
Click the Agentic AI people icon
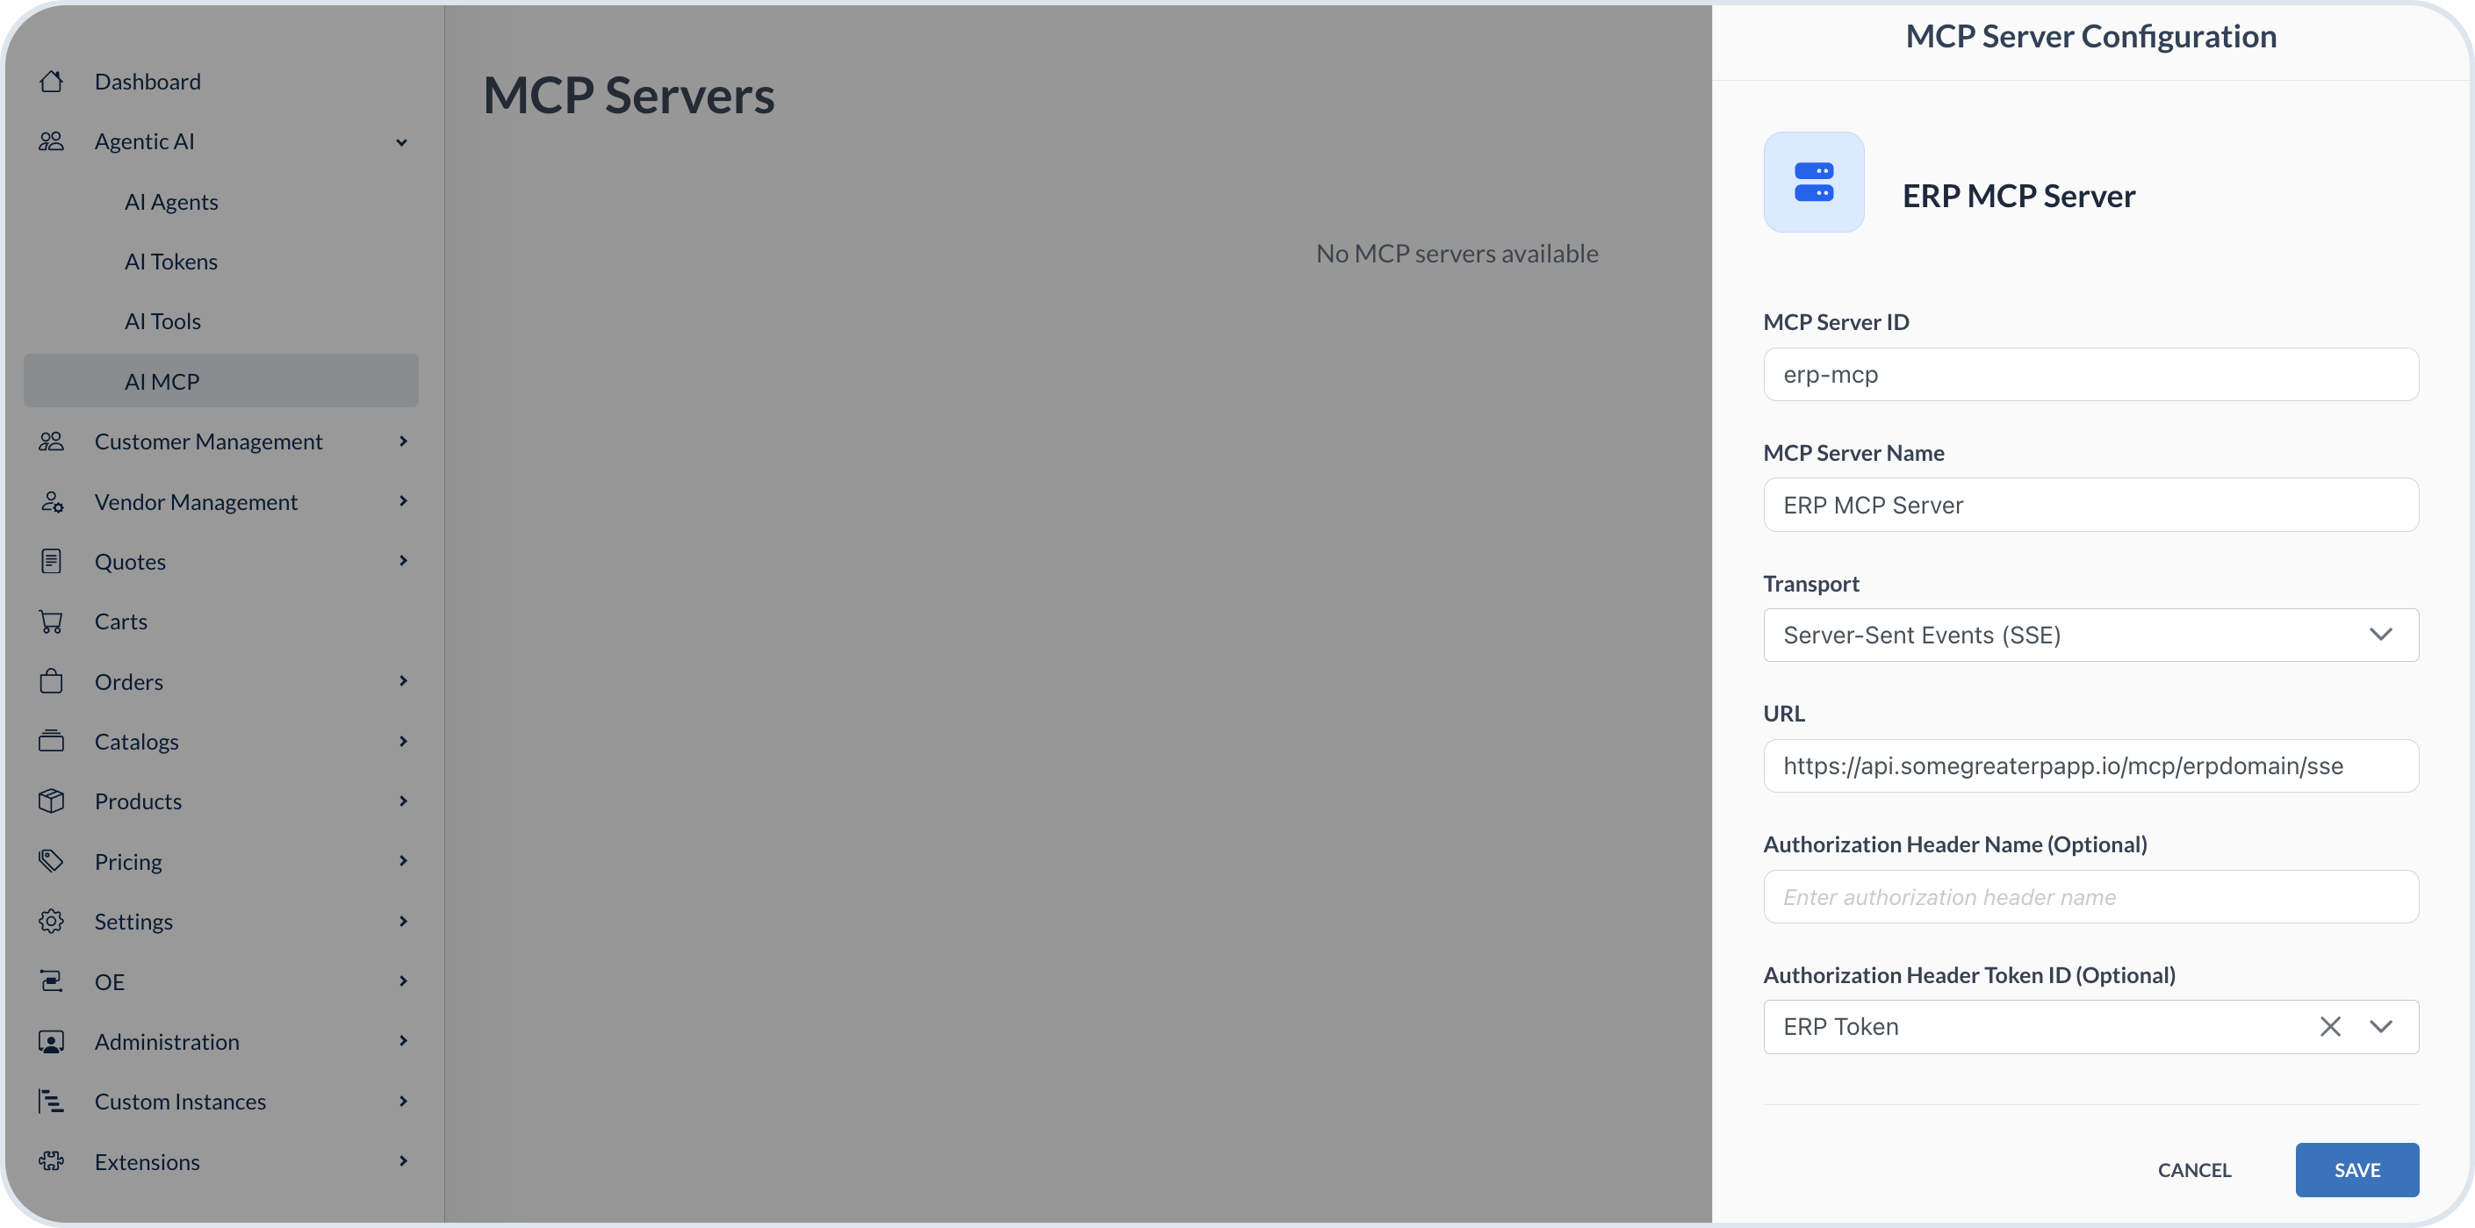[x=52, y=140]
